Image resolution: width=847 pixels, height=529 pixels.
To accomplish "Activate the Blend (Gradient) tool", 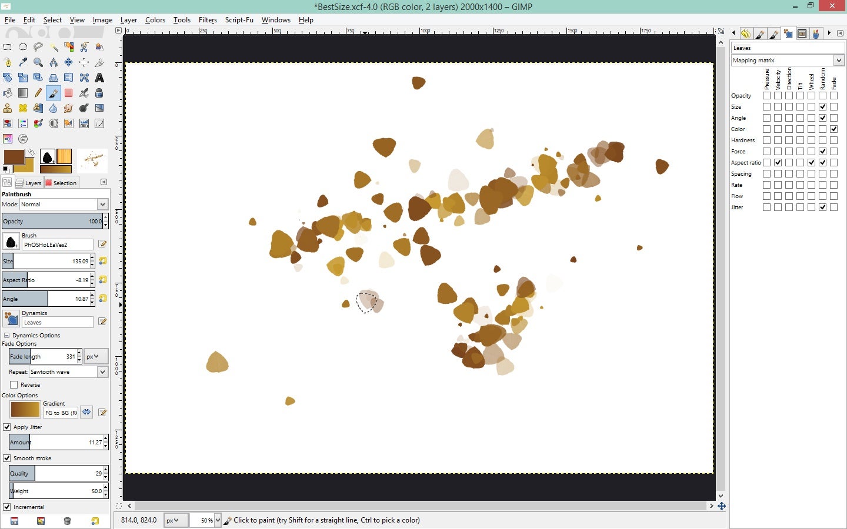I will (x=23, y=92).
